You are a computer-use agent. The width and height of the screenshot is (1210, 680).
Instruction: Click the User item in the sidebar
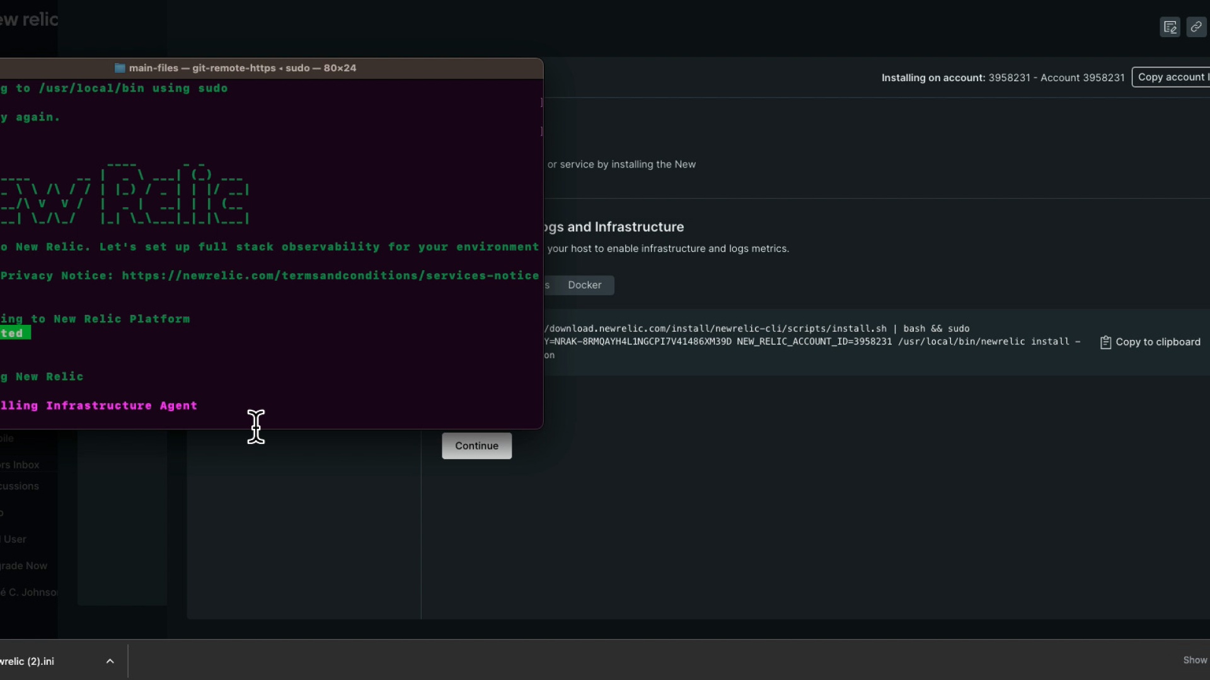click(x=13, y=539)
